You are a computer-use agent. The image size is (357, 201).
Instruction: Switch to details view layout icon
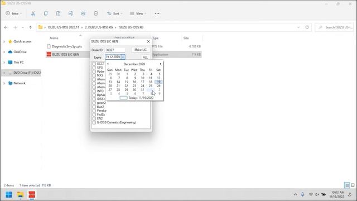(347, 185)
